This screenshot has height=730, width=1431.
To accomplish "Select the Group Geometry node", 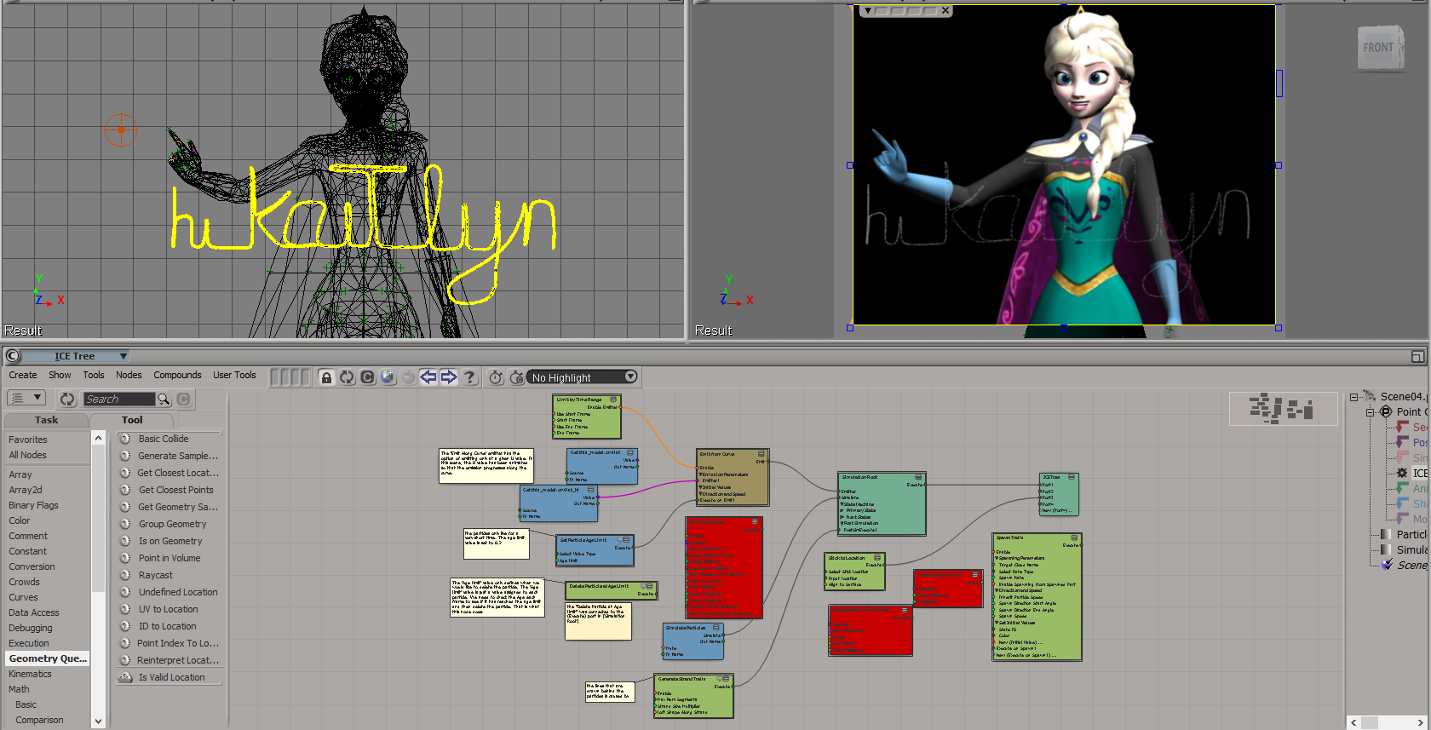I will [x=173, y=524].
